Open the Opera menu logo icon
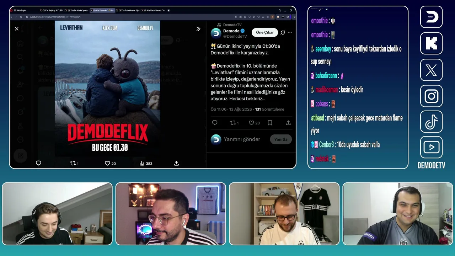Screen dimensions: 455x256 pos(12,10)
